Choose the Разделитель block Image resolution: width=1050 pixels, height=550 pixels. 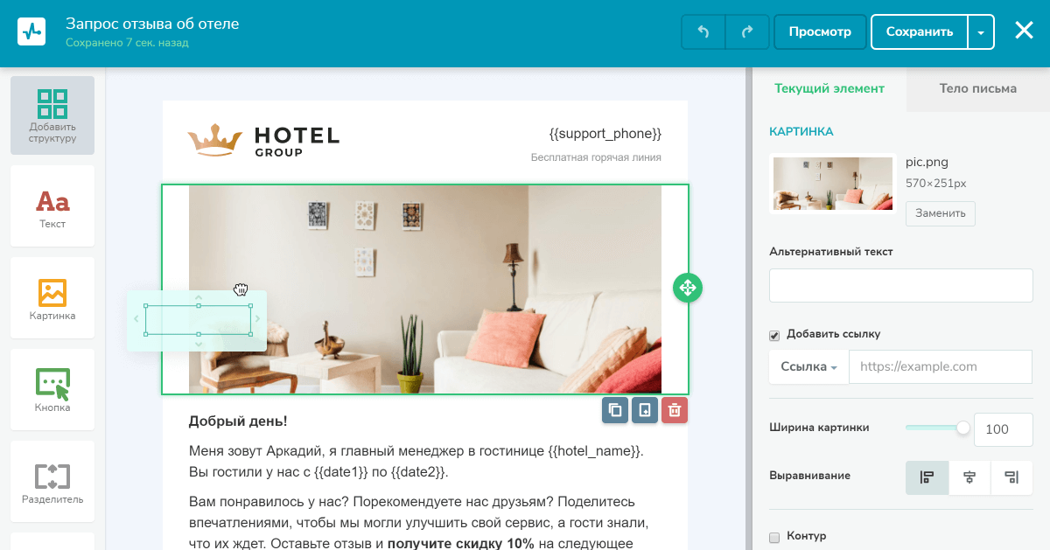pos(52,482)
